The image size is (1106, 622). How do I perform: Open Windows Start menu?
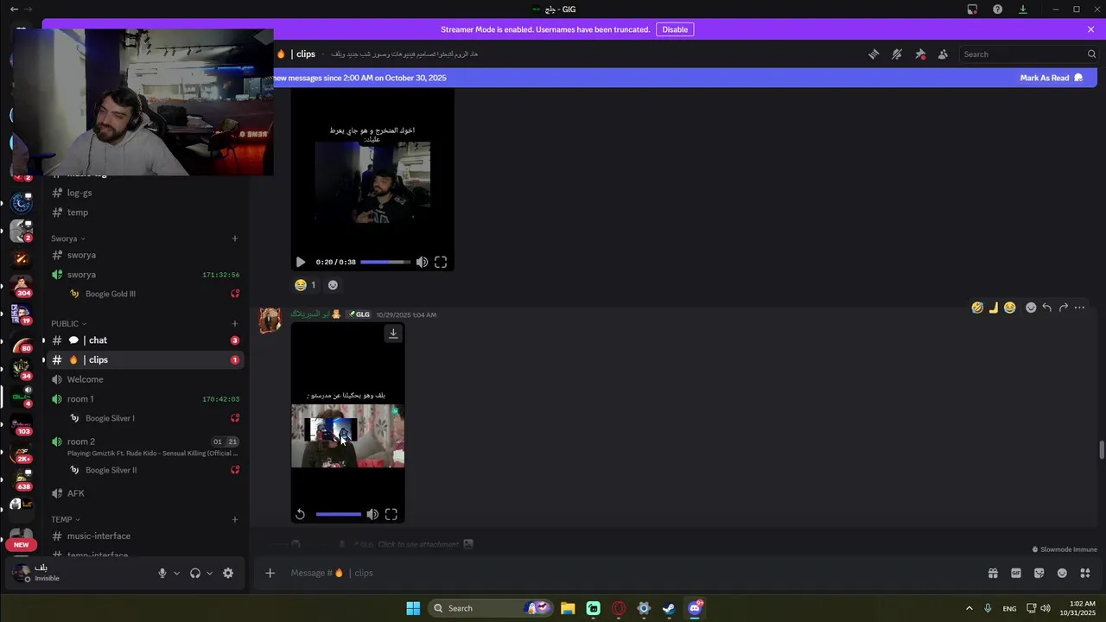[x=413, y=608]
